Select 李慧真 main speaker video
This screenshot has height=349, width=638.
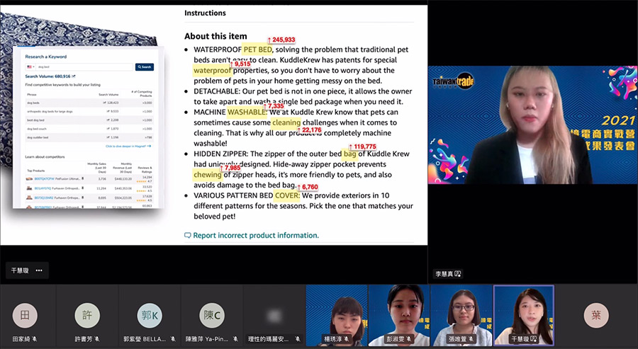[x=532, y=125]
